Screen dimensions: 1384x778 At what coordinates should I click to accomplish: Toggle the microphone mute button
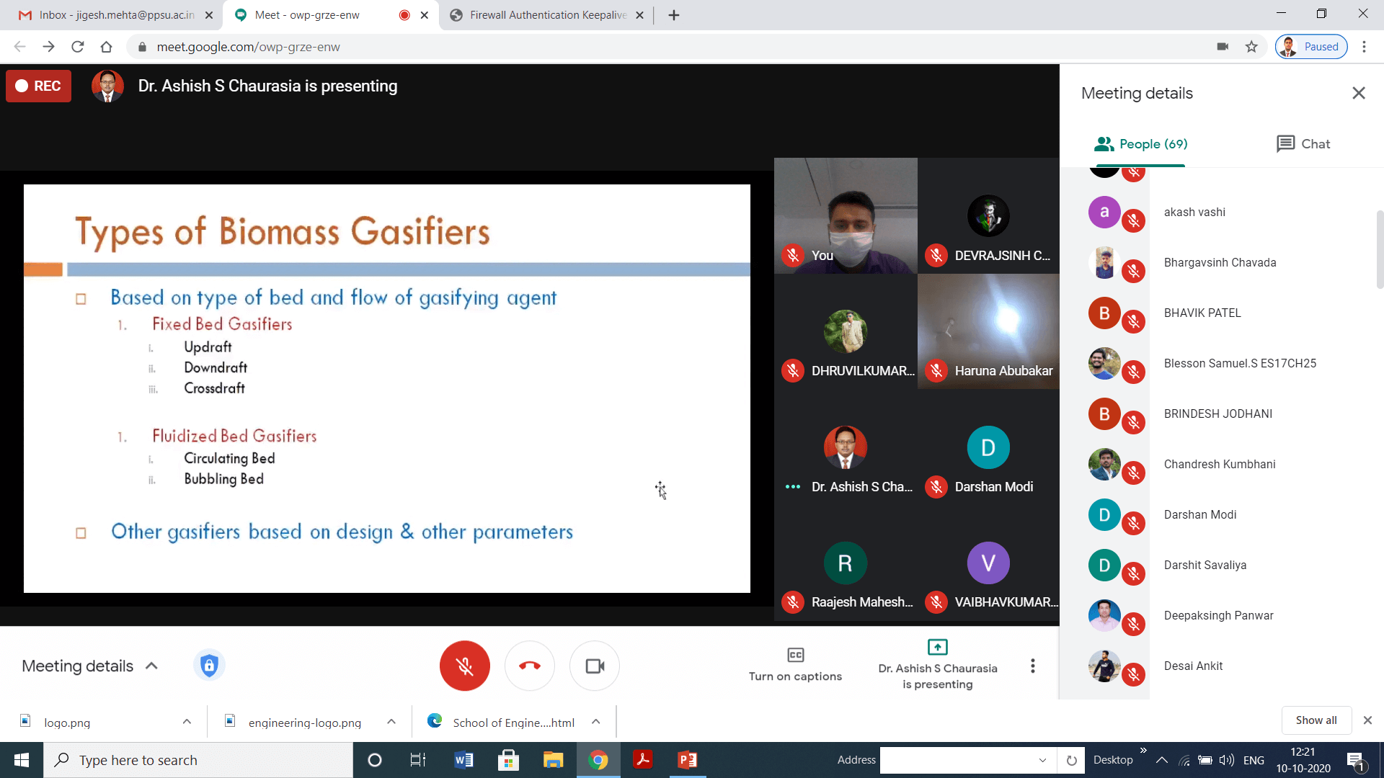click(x=464, y=666)
